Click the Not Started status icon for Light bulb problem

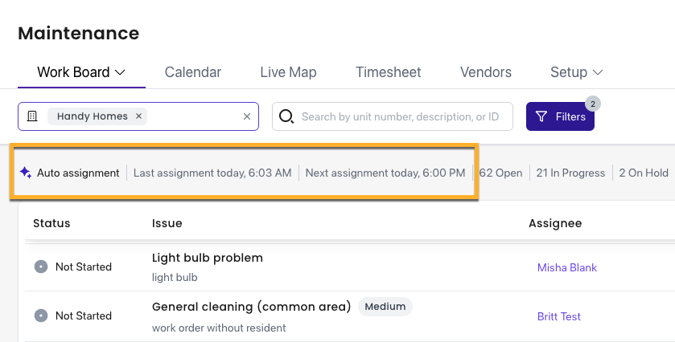coord(41,267)
